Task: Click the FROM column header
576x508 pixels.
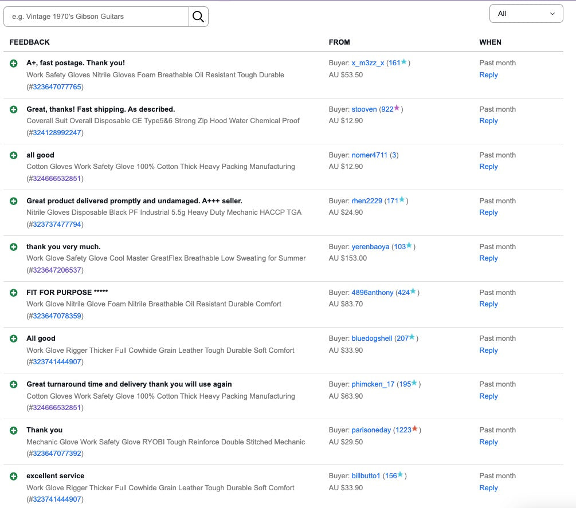Action: (339, 42)
